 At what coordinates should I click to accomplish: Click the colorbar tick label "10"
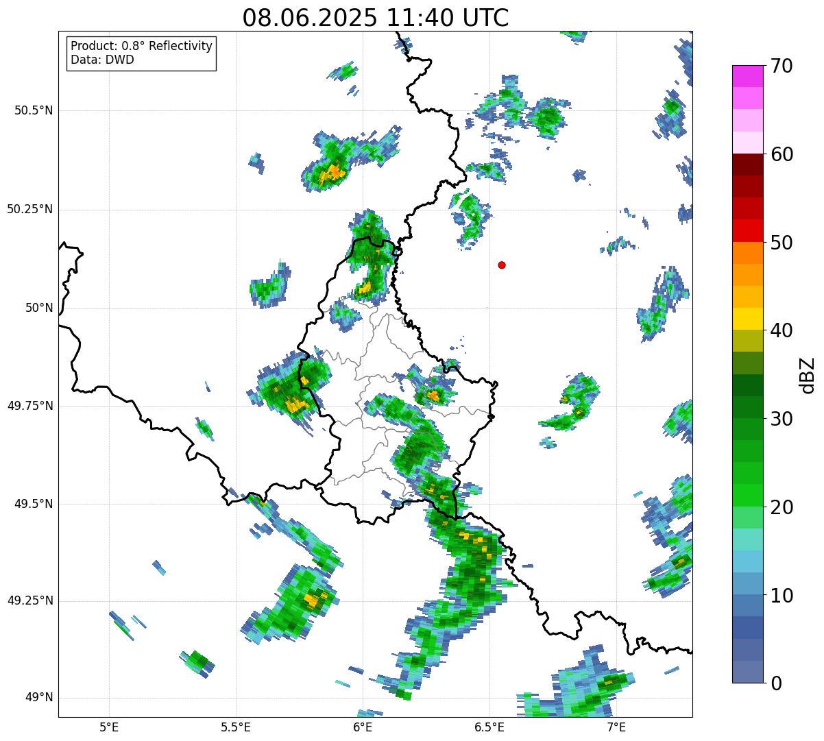tap(781, 596)
